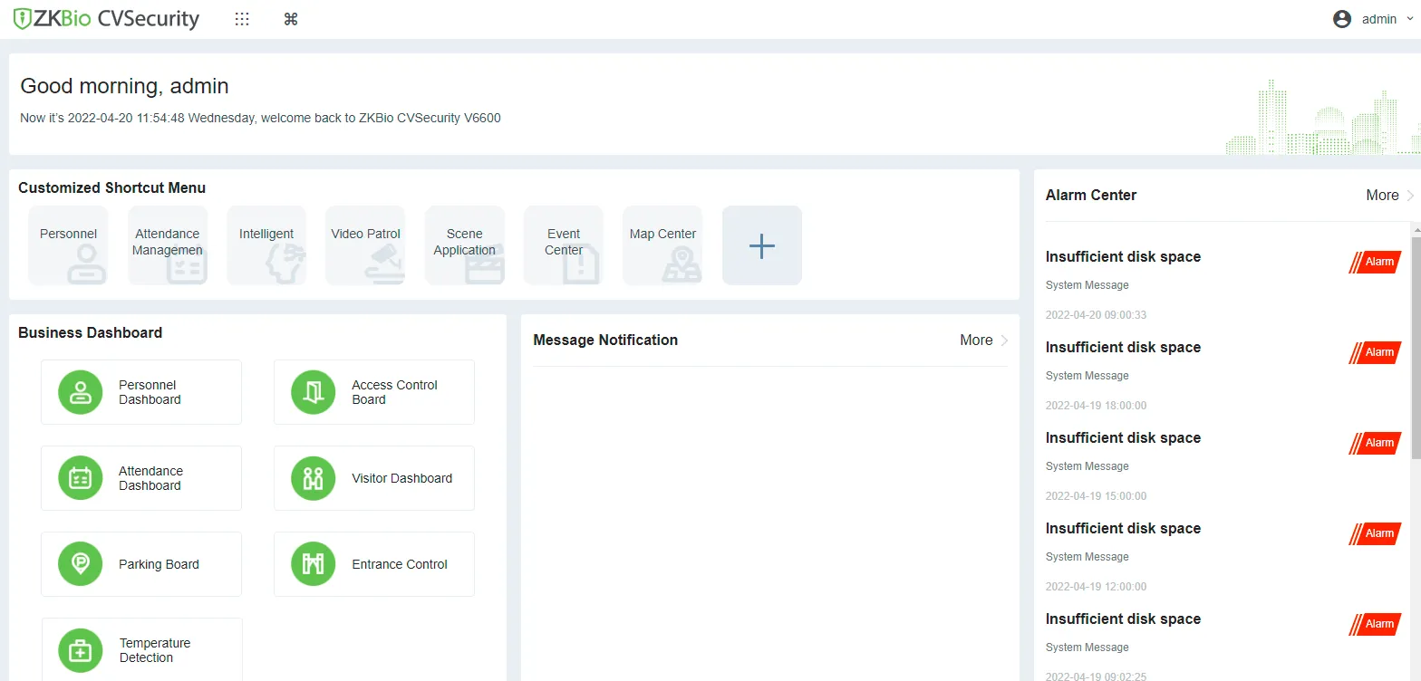Open the Visitor Dashboard label
The image size is (1421, 681).
[x=401, y=478]
